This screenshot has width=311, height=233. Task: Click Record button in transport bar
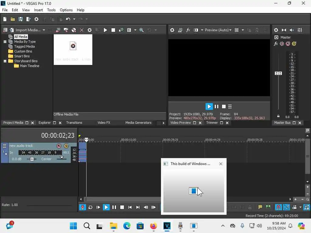tap(83, 207)
